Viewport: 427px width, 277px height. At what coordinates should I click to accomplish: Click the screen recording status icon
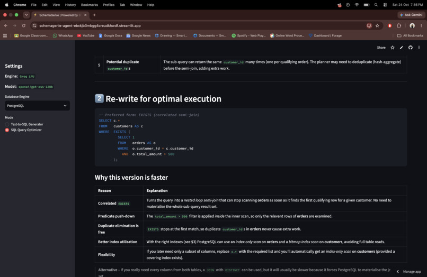pyautogui.click(x=348, y=5)
